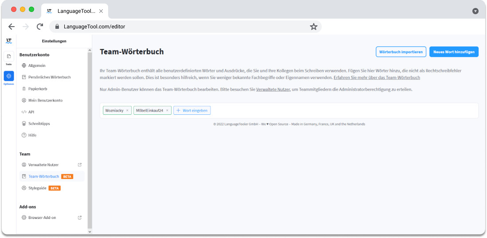Click the trash icon beside Papierkorb
The width and height of the screenshot is (487, 238).
click(x=24, y=89)
